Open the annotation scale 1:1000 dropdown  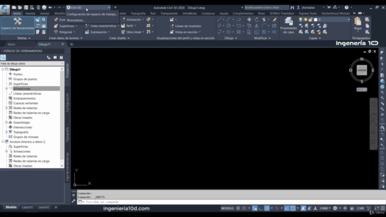pyautogui.click(x=325, y=208)
